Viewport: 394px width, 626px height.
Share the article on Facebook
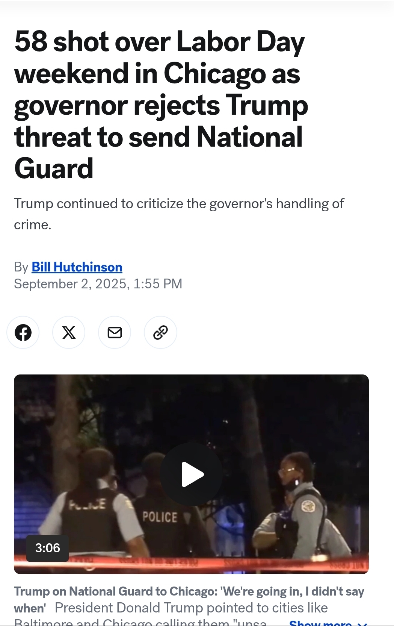23,332
